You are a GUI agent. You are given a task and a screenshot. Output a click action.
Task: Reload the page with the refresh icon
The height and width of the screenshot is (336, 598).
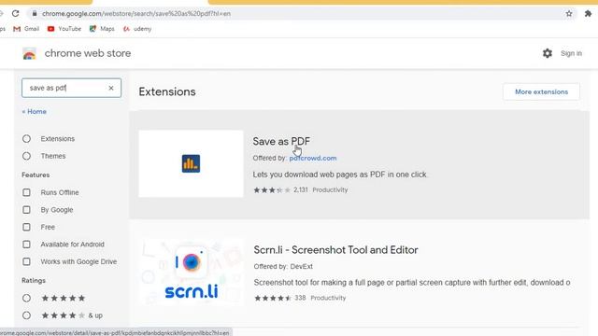pyautogui.click(x=15, y=14)
